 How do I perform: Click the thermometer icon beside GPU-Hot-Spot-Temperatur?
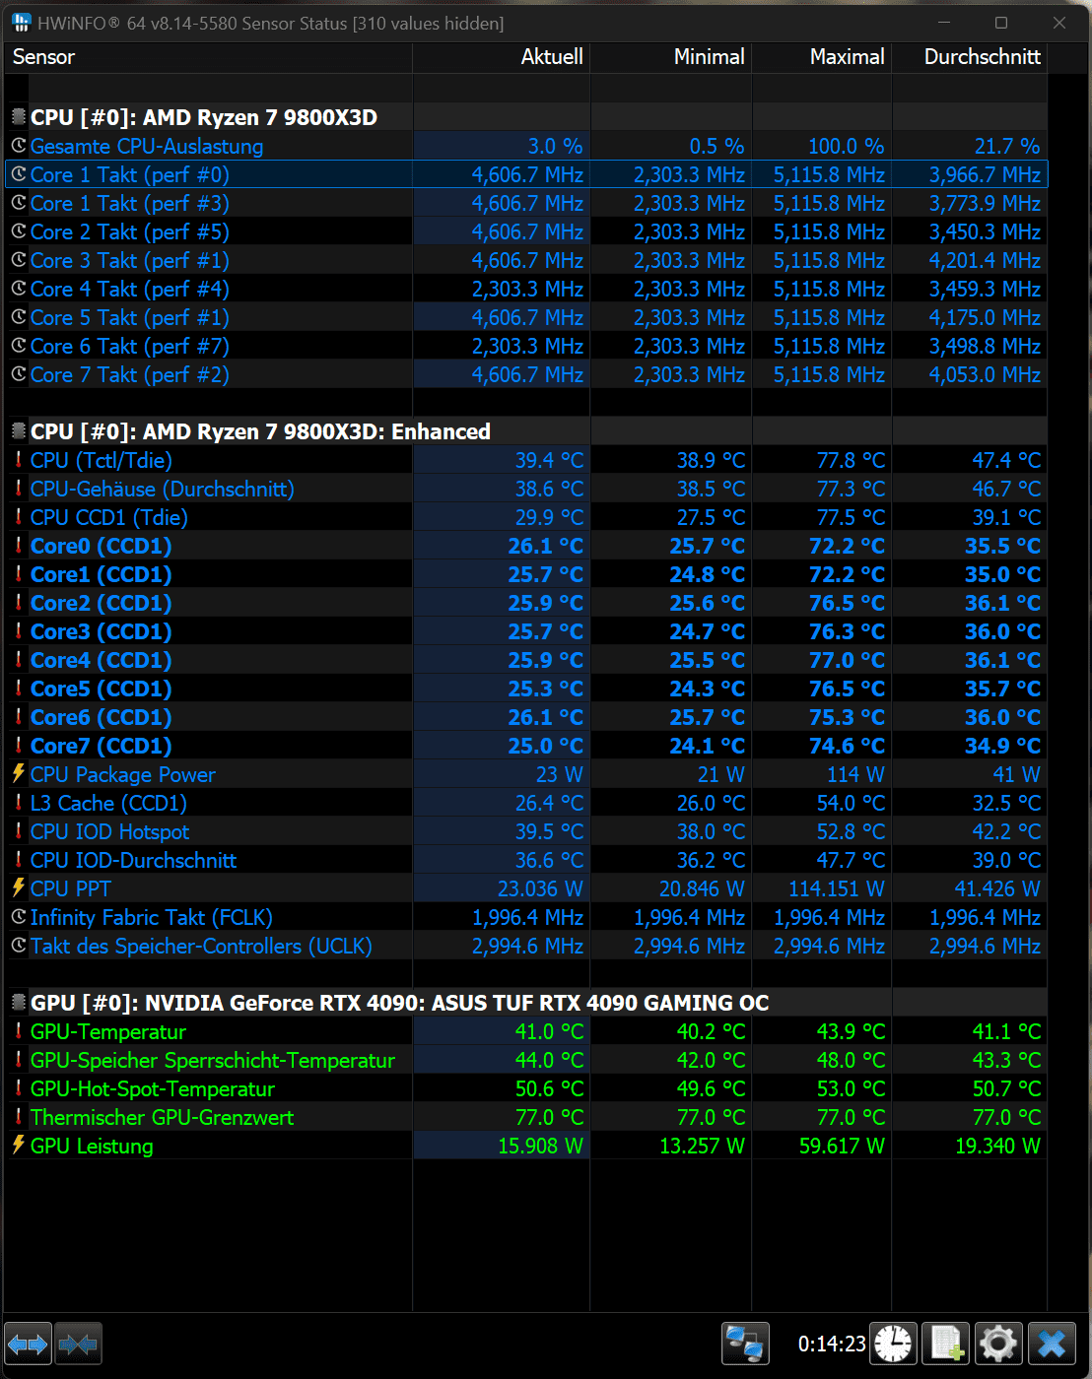pyautogui.click(x=18, y=1088)
